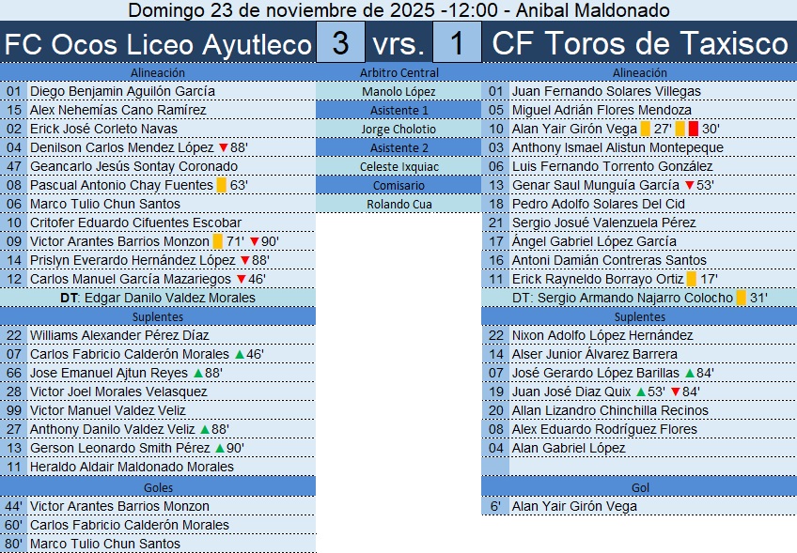Select FC Ocos Liceo Ayutleco's score box showing 3
The width and height of the screenshot is (797, 553).
pos(340,44)
